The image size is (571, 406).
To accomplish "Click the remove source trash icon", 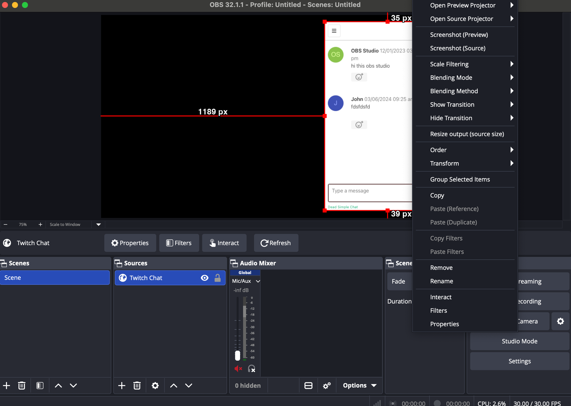I will click(137, 385).
